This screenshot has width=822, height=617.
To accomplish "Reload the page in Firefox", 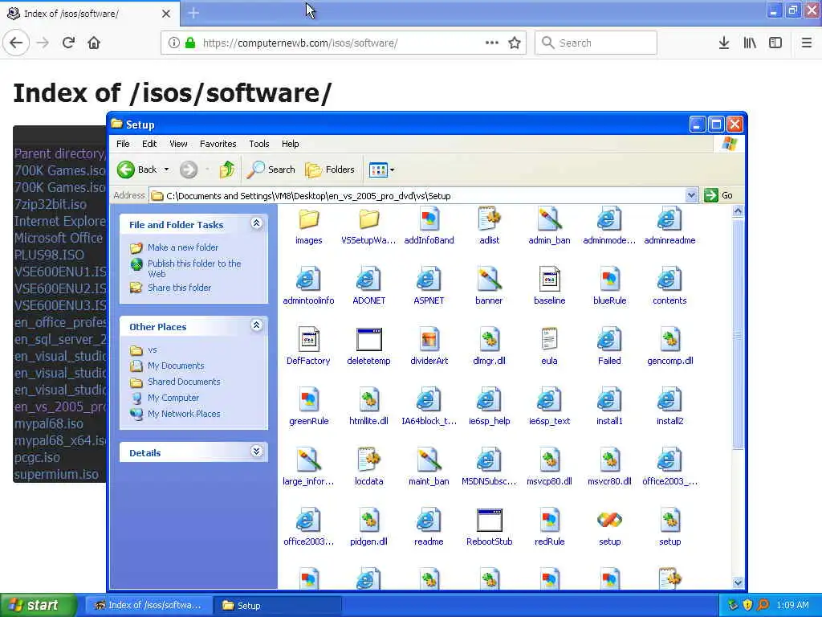I will point(68,43).
